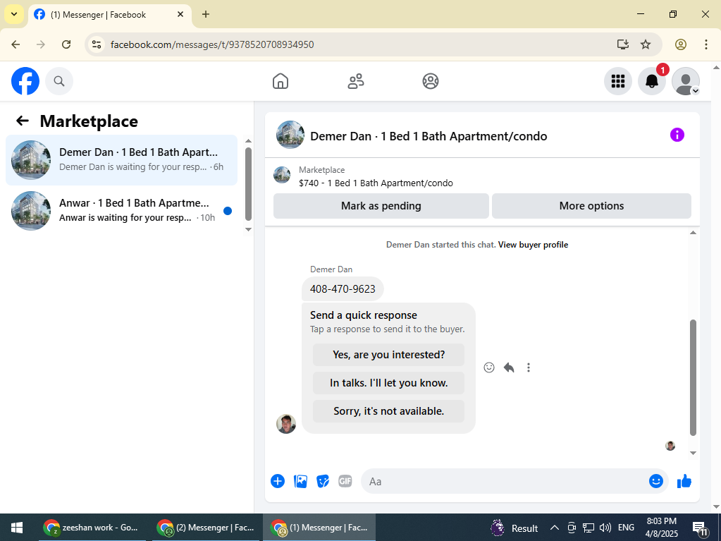The width and height of the screenshot is (721, 541).
Task: Show hidden system tray icons
Action: 555,528
